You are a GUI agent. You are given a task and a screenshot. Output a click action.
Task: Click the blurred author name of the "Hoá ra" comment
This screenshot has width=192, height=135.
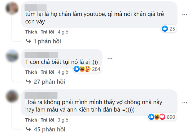[x=41, y=94]
